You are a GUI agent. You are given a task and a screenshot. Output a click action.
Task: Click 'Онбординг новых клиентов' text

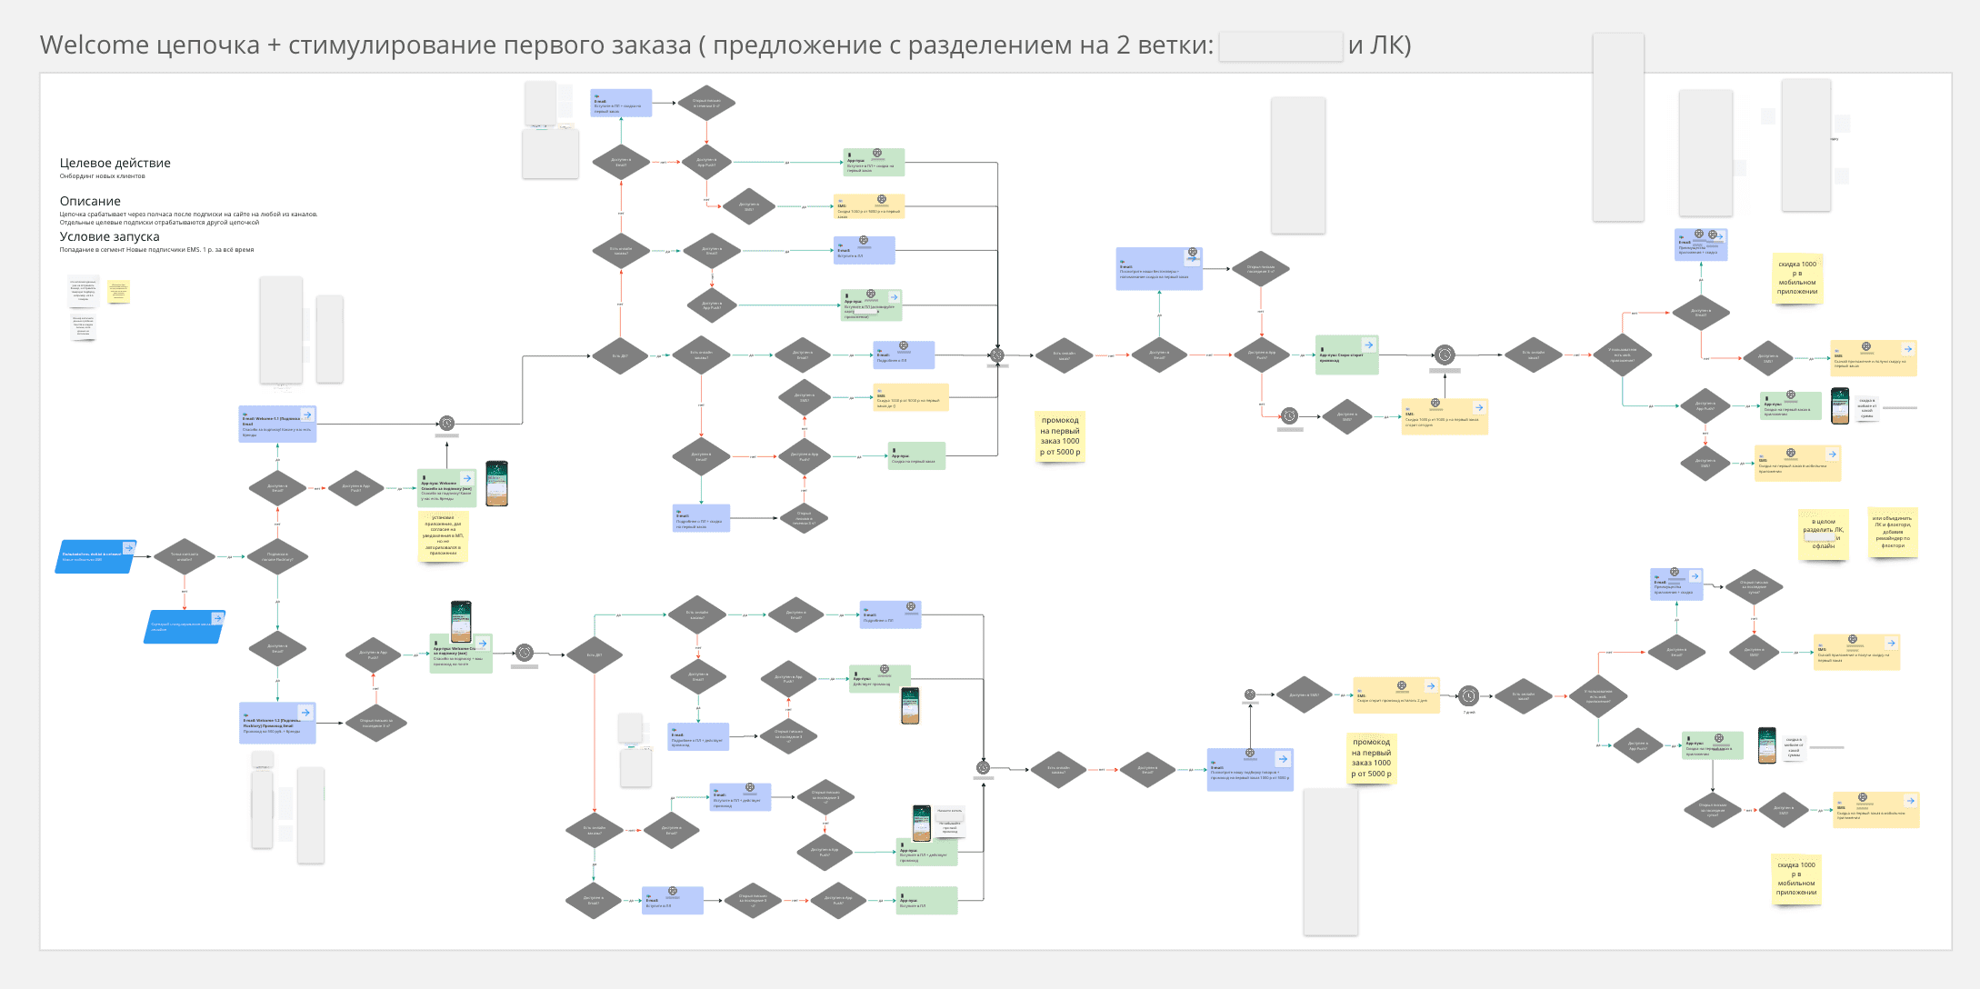pyautogui.click(x=103, y=176)
